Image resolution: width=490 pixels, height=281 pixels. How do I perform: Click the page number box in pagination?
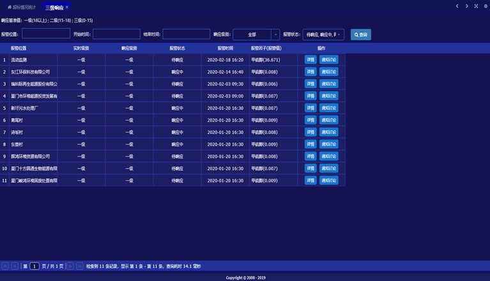point(34,266)
